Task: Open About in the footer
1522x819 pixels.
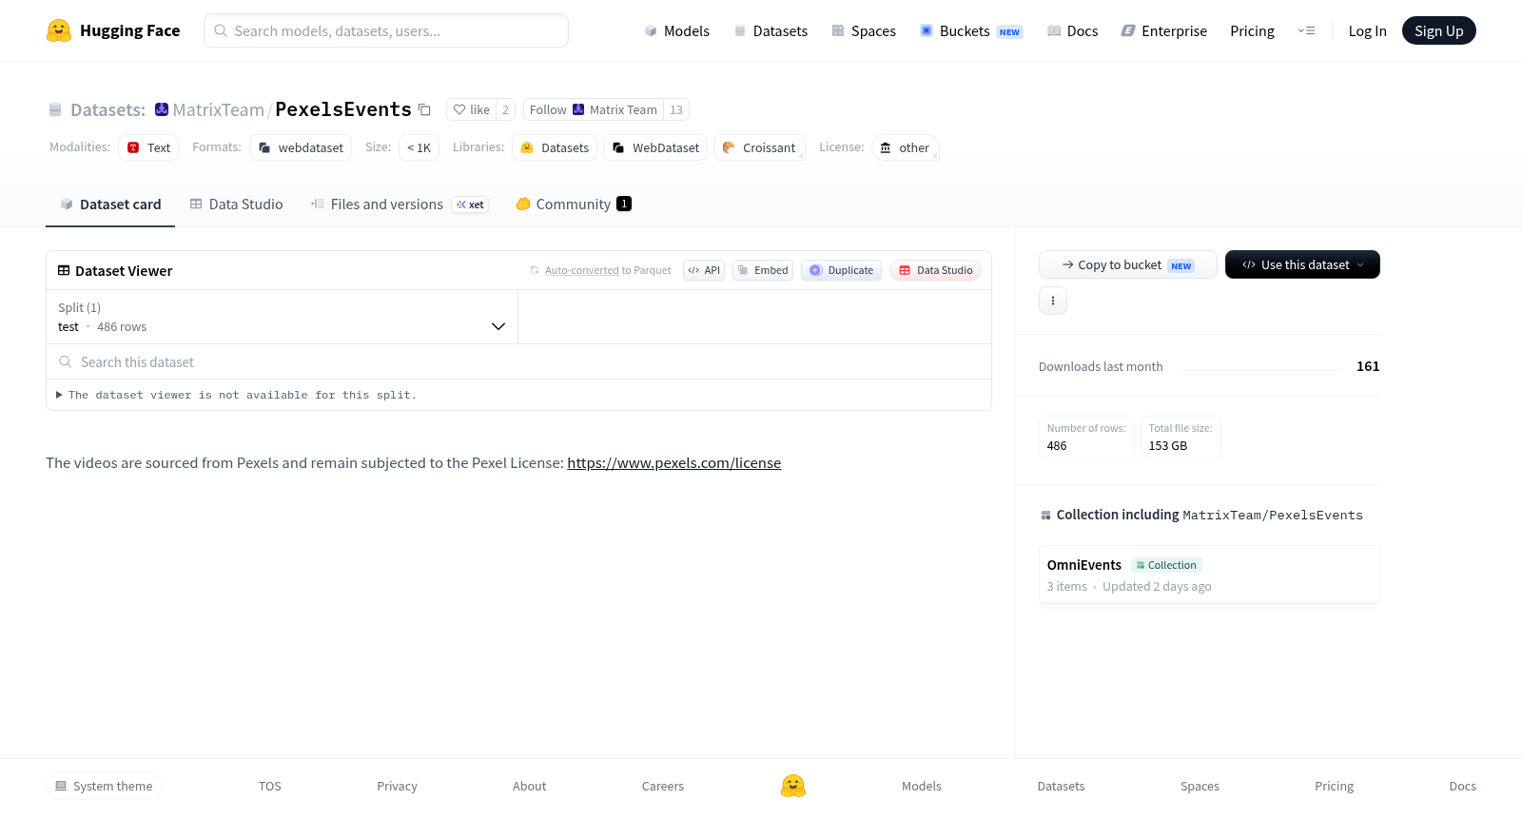Action: click(x=529, y=786)
